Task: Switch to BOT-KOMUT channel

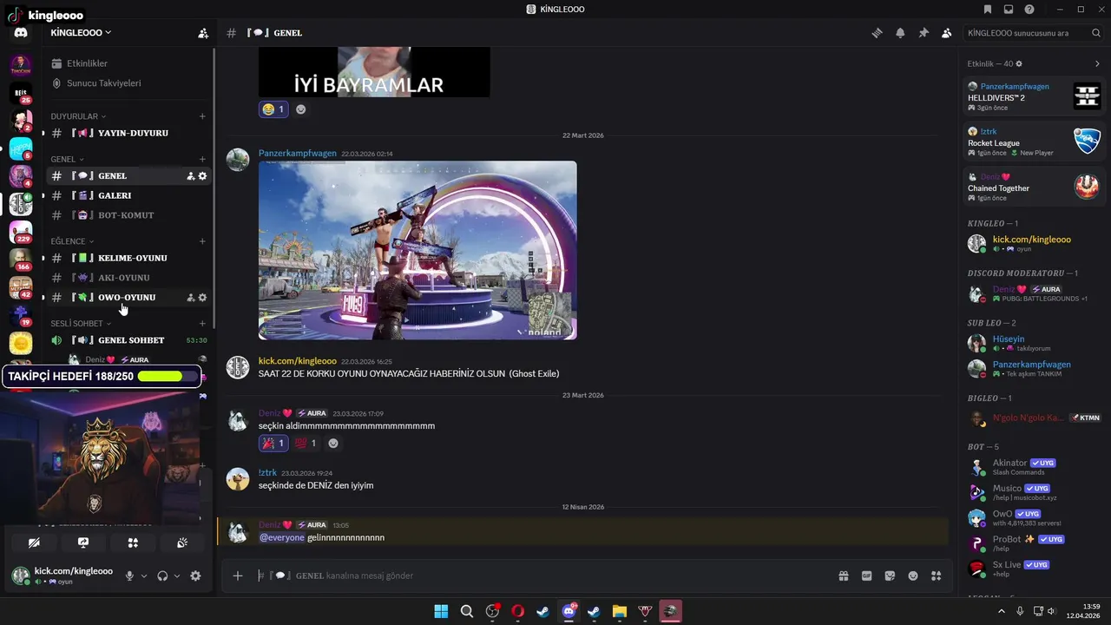Action: [x=128, y=215]
